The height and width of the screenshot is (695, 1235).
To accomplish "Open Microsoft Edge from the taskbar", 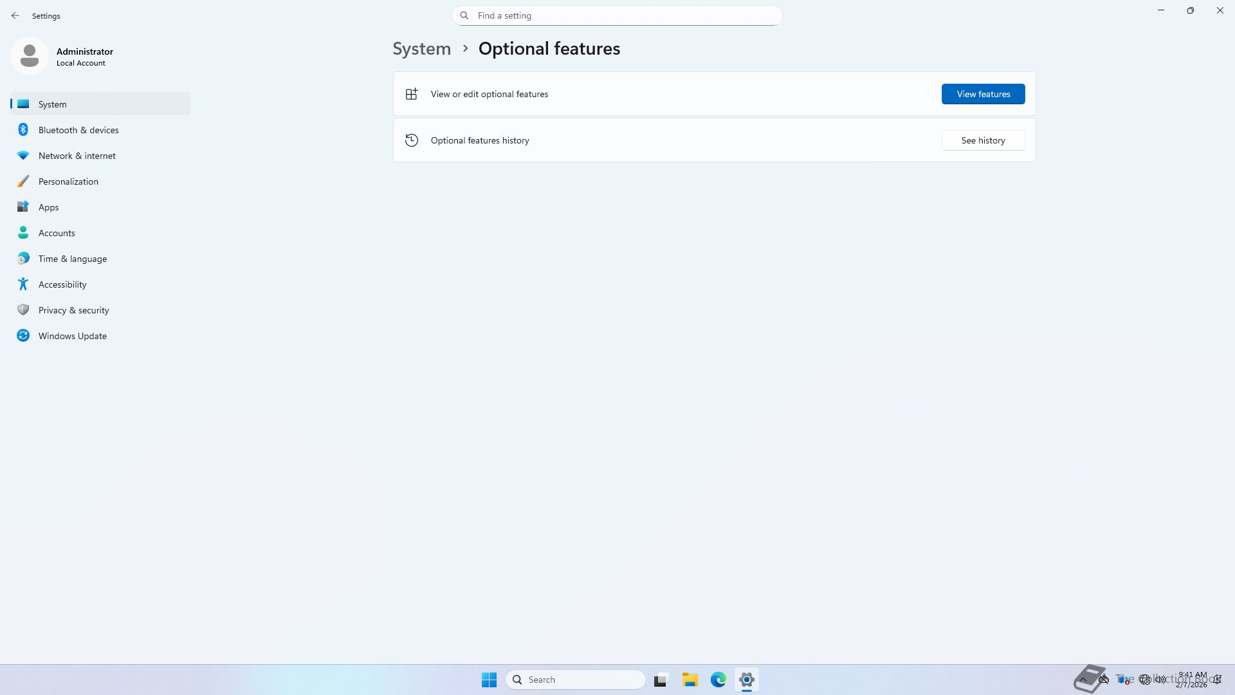I will pyautogui.click(x=718, y=680).
